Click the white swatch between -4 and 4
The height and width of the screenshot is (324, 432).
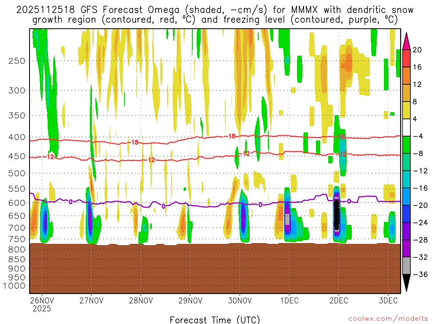(x=406, y=127)
